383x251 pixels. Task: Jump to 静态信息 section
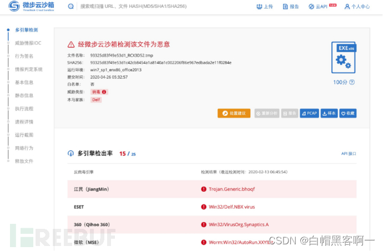[24, 95]
